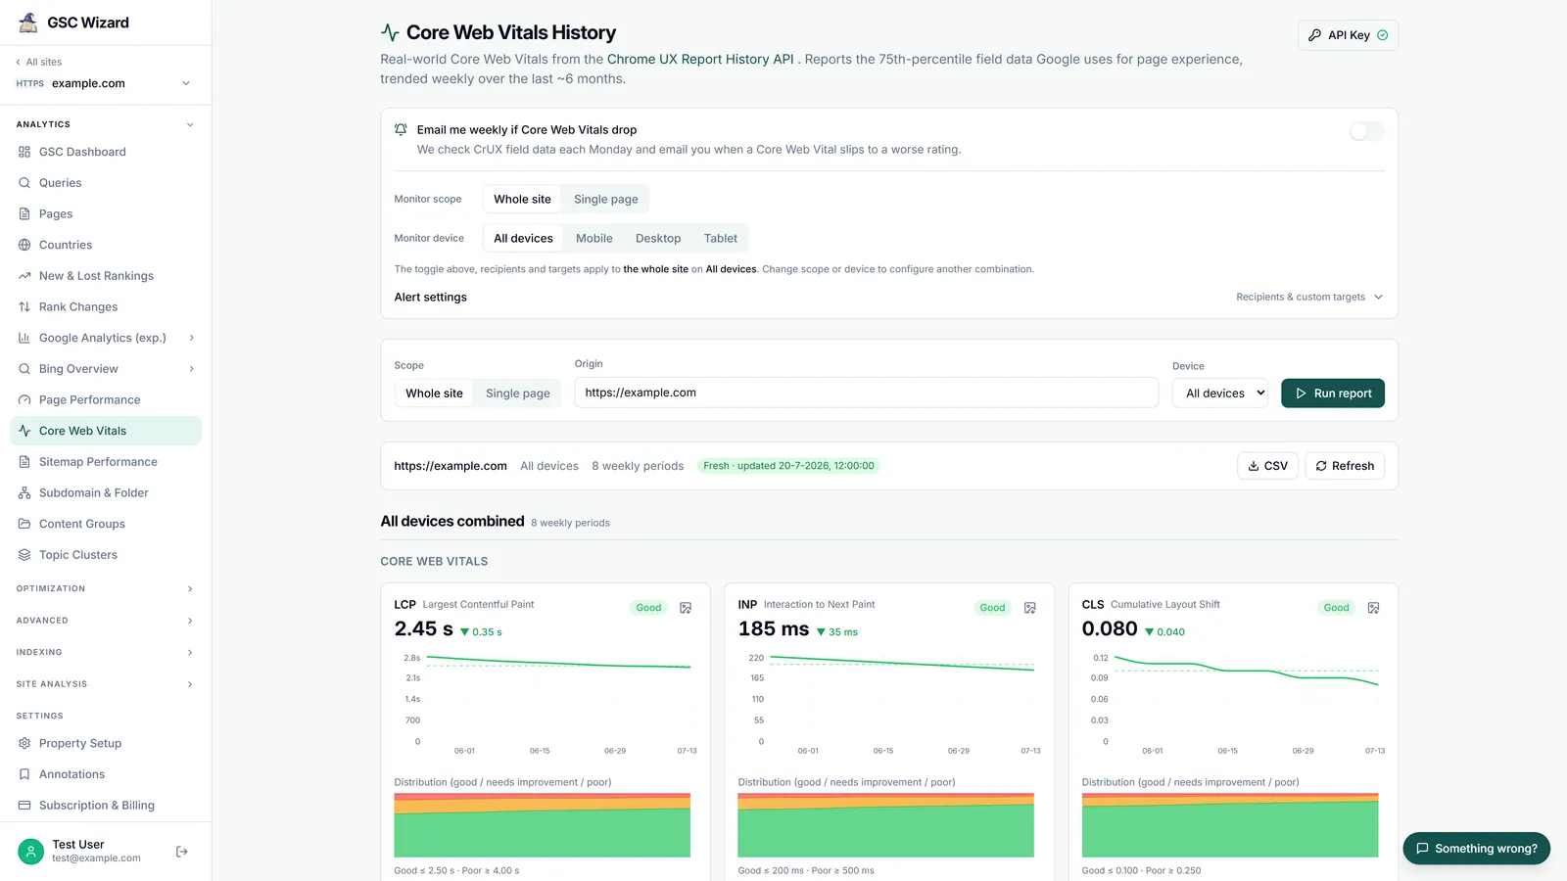Image resolution: width=1567 pixels, height=881 pixels.
Task: Open the Queries page
Action: [x=106, y=183]
